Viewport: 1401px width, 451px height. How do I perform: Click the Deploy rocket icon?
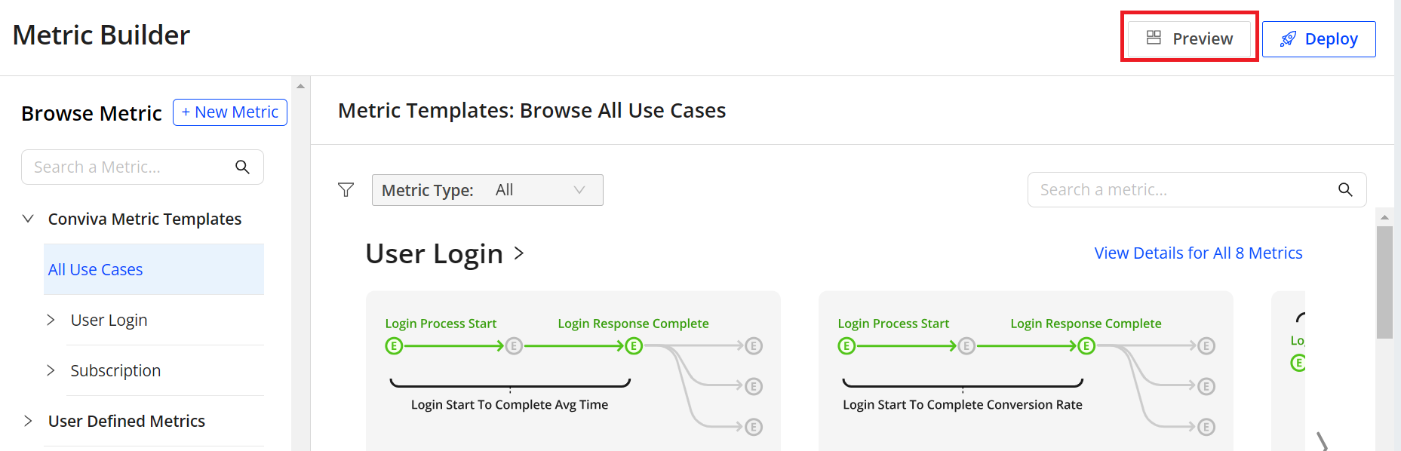click(x=1289, y=39)
